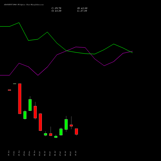Select the small red candle for 09 Jul
This screenshot has height=161, width=161.
coord(71,126)
